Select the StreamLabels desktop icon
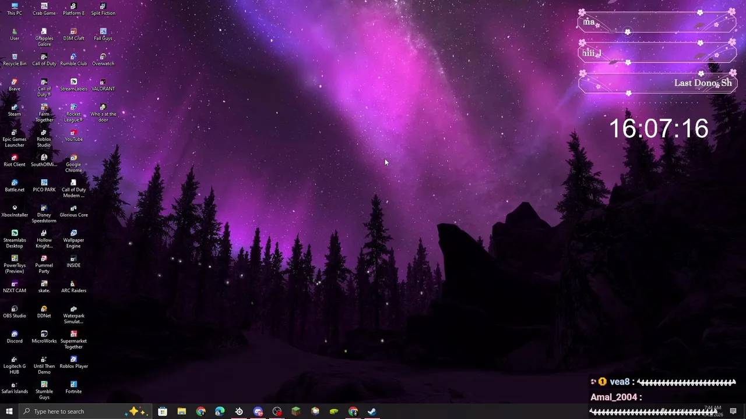The width and height of the screenshot is (746, 419). (x=73, y=85)
